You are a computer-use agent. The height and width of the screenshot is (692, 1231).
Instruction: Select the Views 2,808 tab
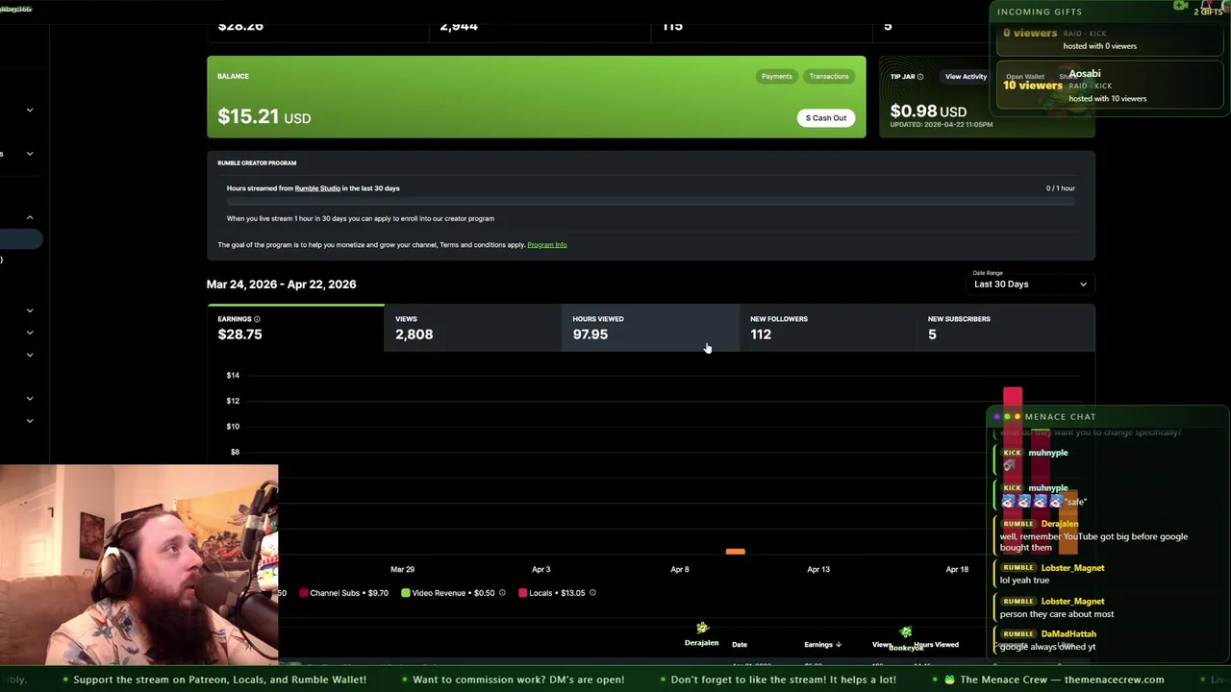(472, 328)
